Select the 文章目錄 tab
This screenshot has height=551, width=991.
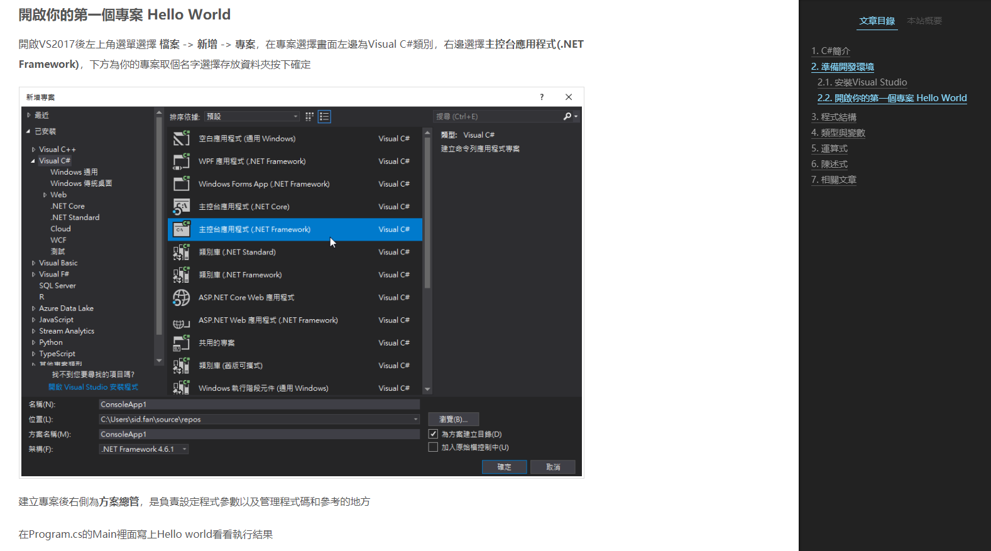click(877, 21)
